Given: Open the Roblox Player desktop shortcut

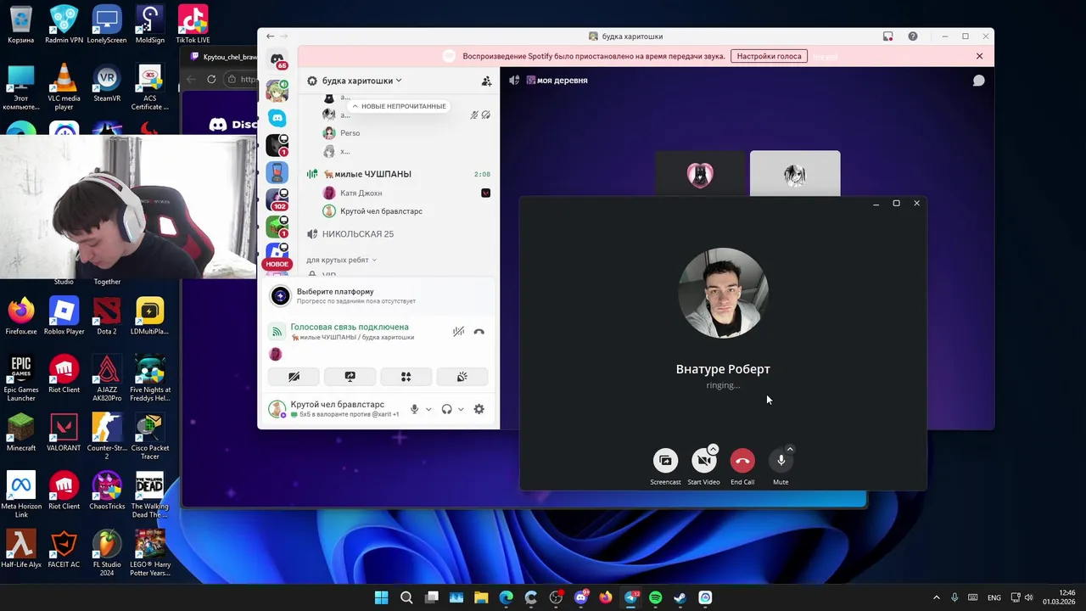Looking at the screenshot, I should [x=64, y=316].
